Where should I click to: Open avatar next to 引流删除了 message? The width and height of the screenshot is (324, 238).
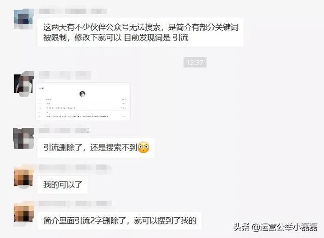[x=24, y=138]
